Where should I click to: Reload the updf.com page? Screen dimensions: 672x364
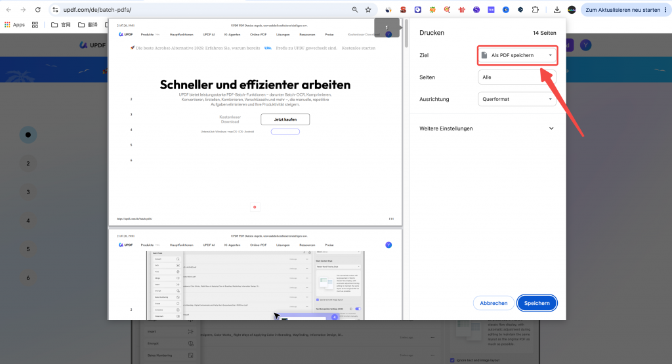(x=37, y=9)
